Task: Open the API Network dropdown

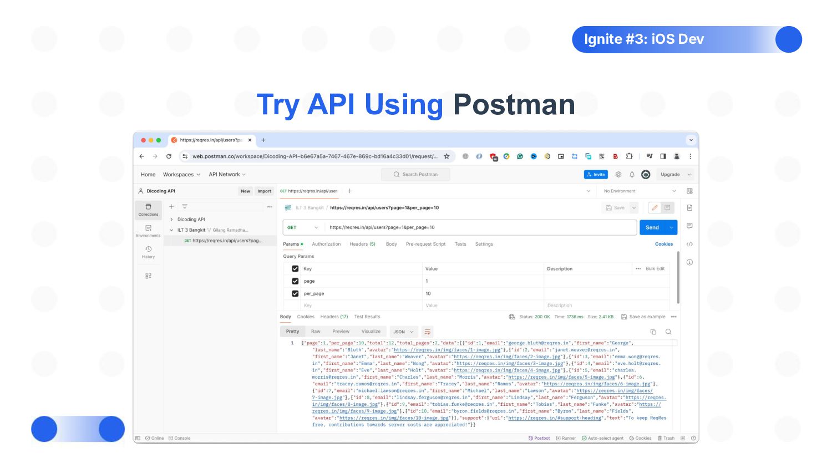Action: point(227,174)
